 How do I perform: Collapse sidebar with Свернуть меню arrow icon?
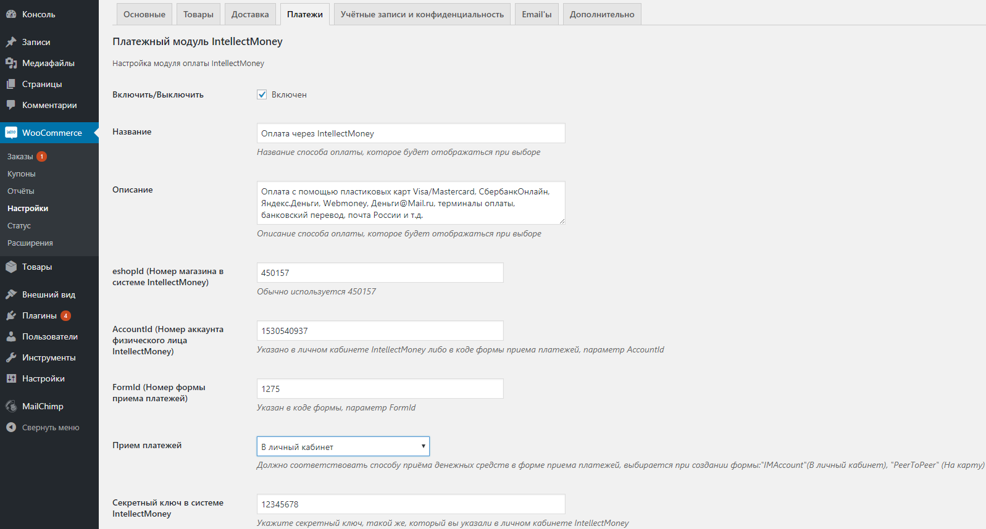(x=11, y=427)
